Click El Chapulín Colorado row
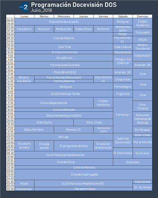 (x=64, y=52)
